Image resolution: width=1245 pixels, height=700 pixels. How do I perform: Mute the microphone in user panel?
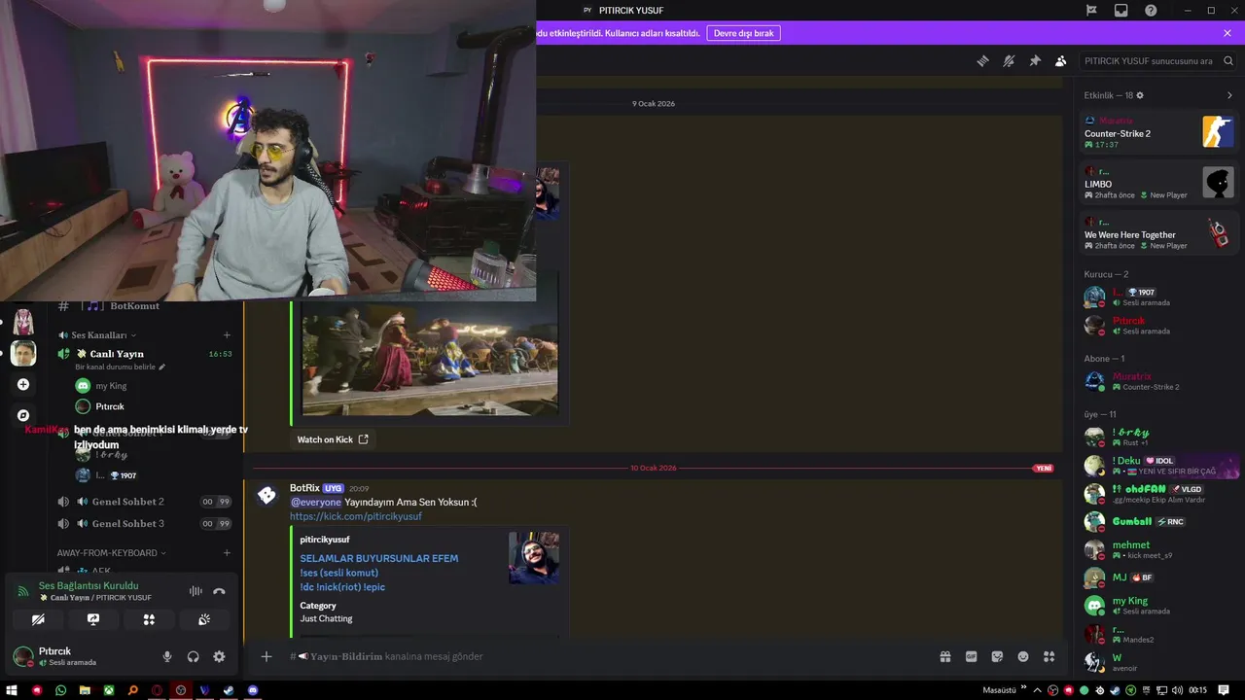tap(167, 657)
